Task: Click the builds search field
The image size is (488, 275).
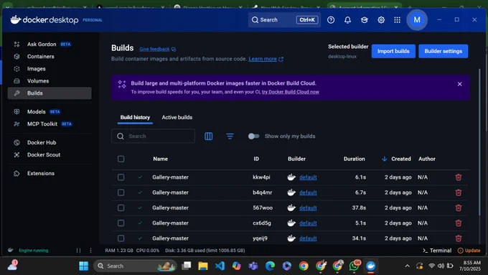Action: tap(153, 136)
